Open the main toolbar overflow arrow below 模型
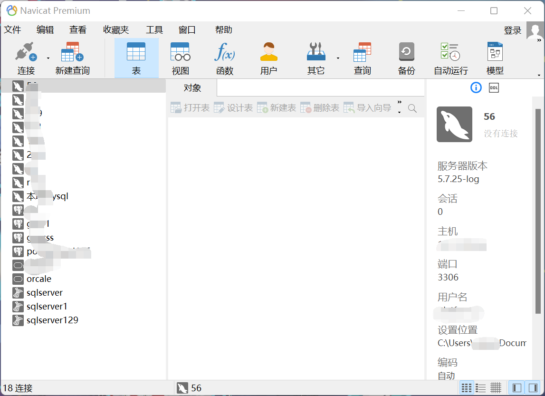This screenshot has width=545, height=396. coord(539,75)
